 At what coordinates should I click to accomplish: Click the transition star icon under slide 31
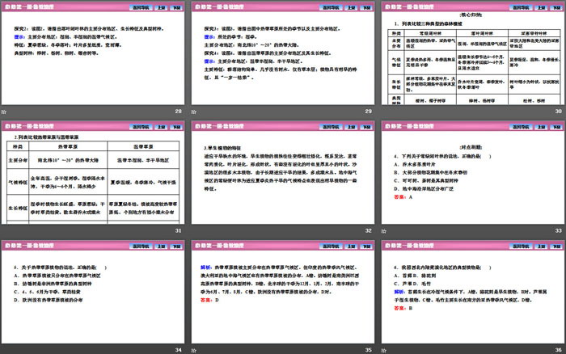4,230
